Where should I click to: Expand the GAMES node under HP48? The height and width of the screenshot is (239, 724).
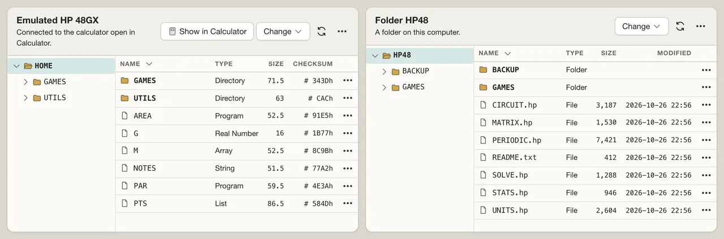click(384, 87)
